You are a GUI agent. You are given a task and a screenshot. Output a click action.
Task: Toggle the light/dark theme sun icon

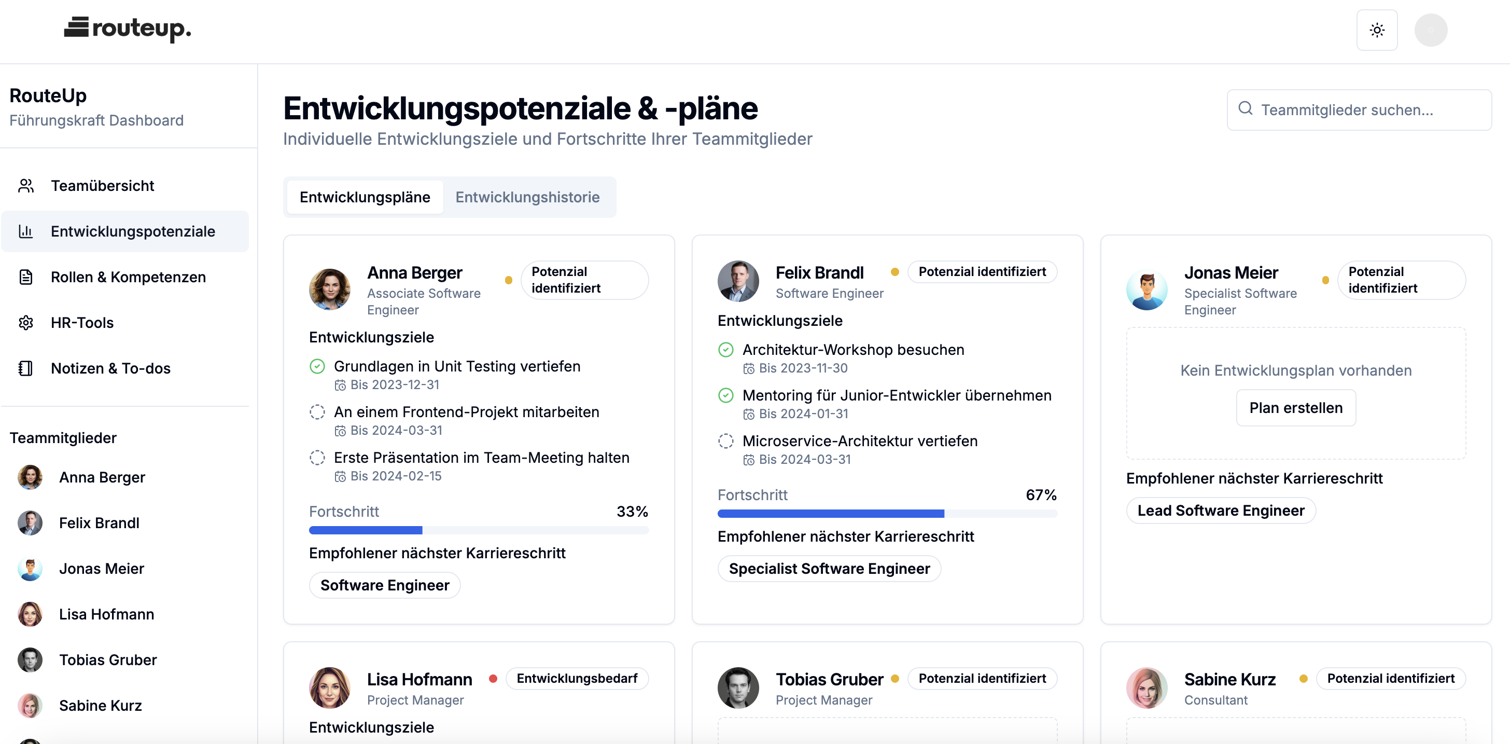1376,30
